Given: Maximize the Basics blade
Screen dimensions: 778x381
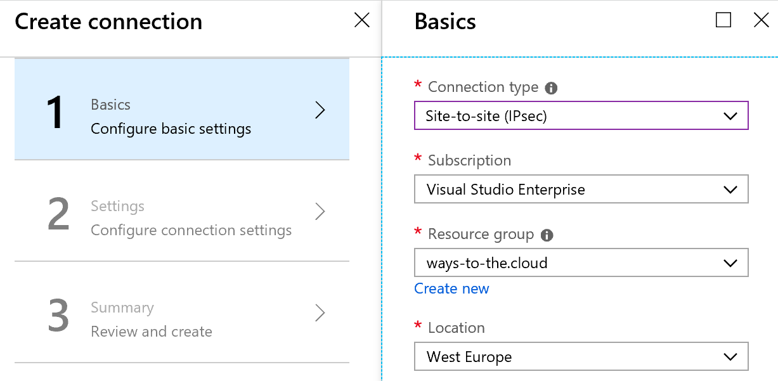Looking at the screenshot, I should tap(723, 20).
